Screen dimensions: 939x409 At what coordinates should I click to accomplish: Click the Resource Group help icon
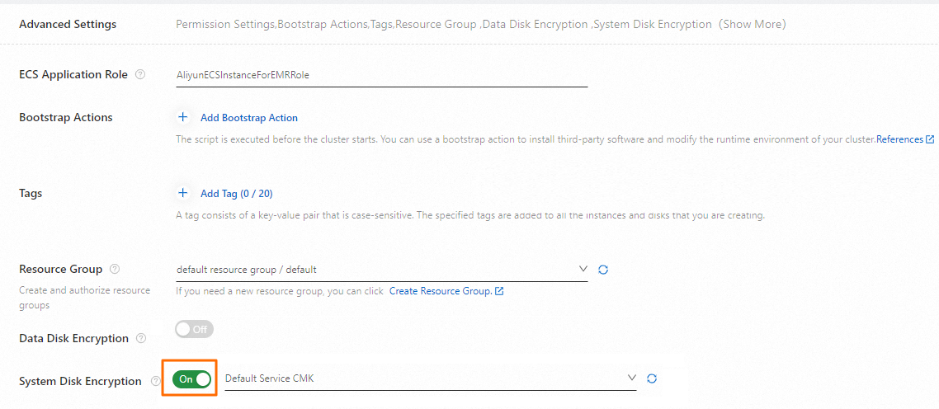tap(115, 270)
